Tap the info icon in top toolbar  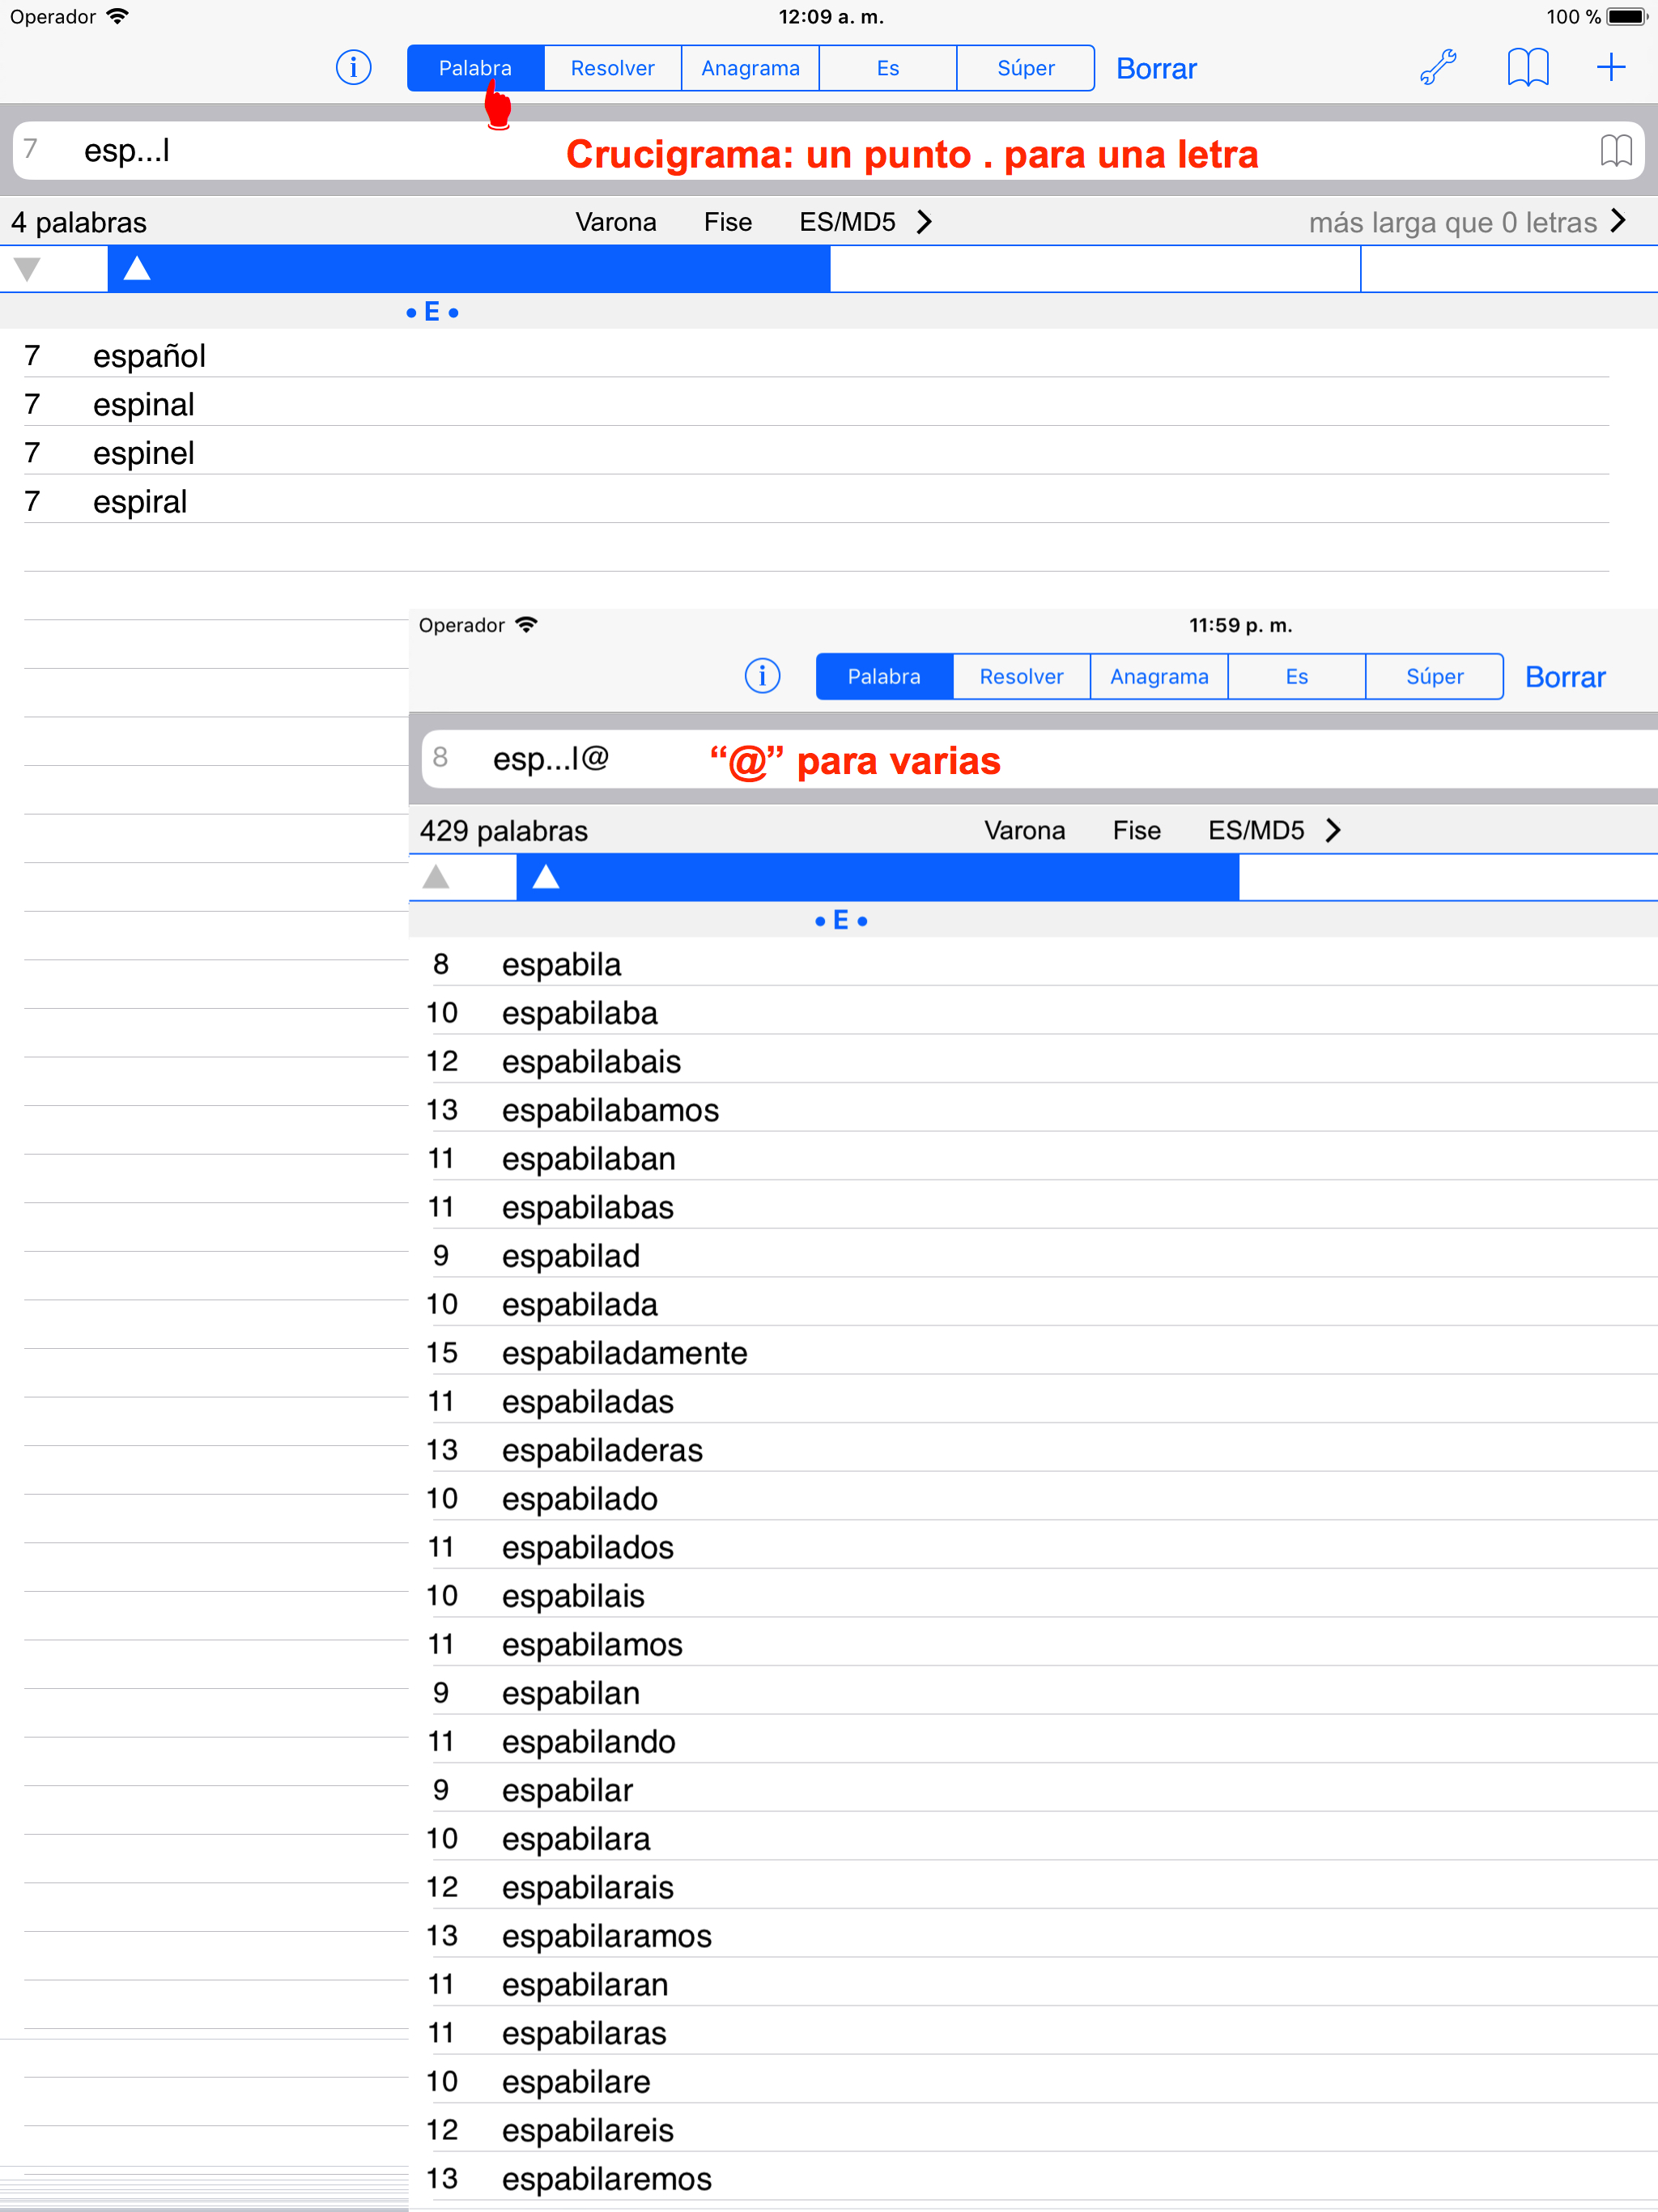coord(353,68)
